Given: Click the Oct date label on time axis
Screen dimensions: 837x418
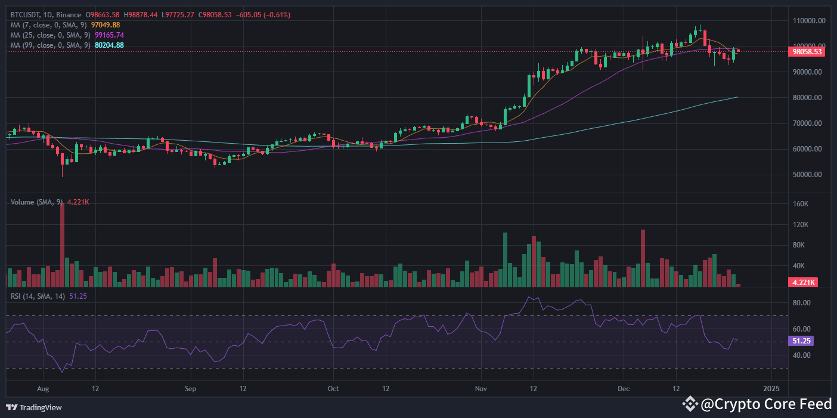Looking at the screenshot, I should click(x=333, y=388).
